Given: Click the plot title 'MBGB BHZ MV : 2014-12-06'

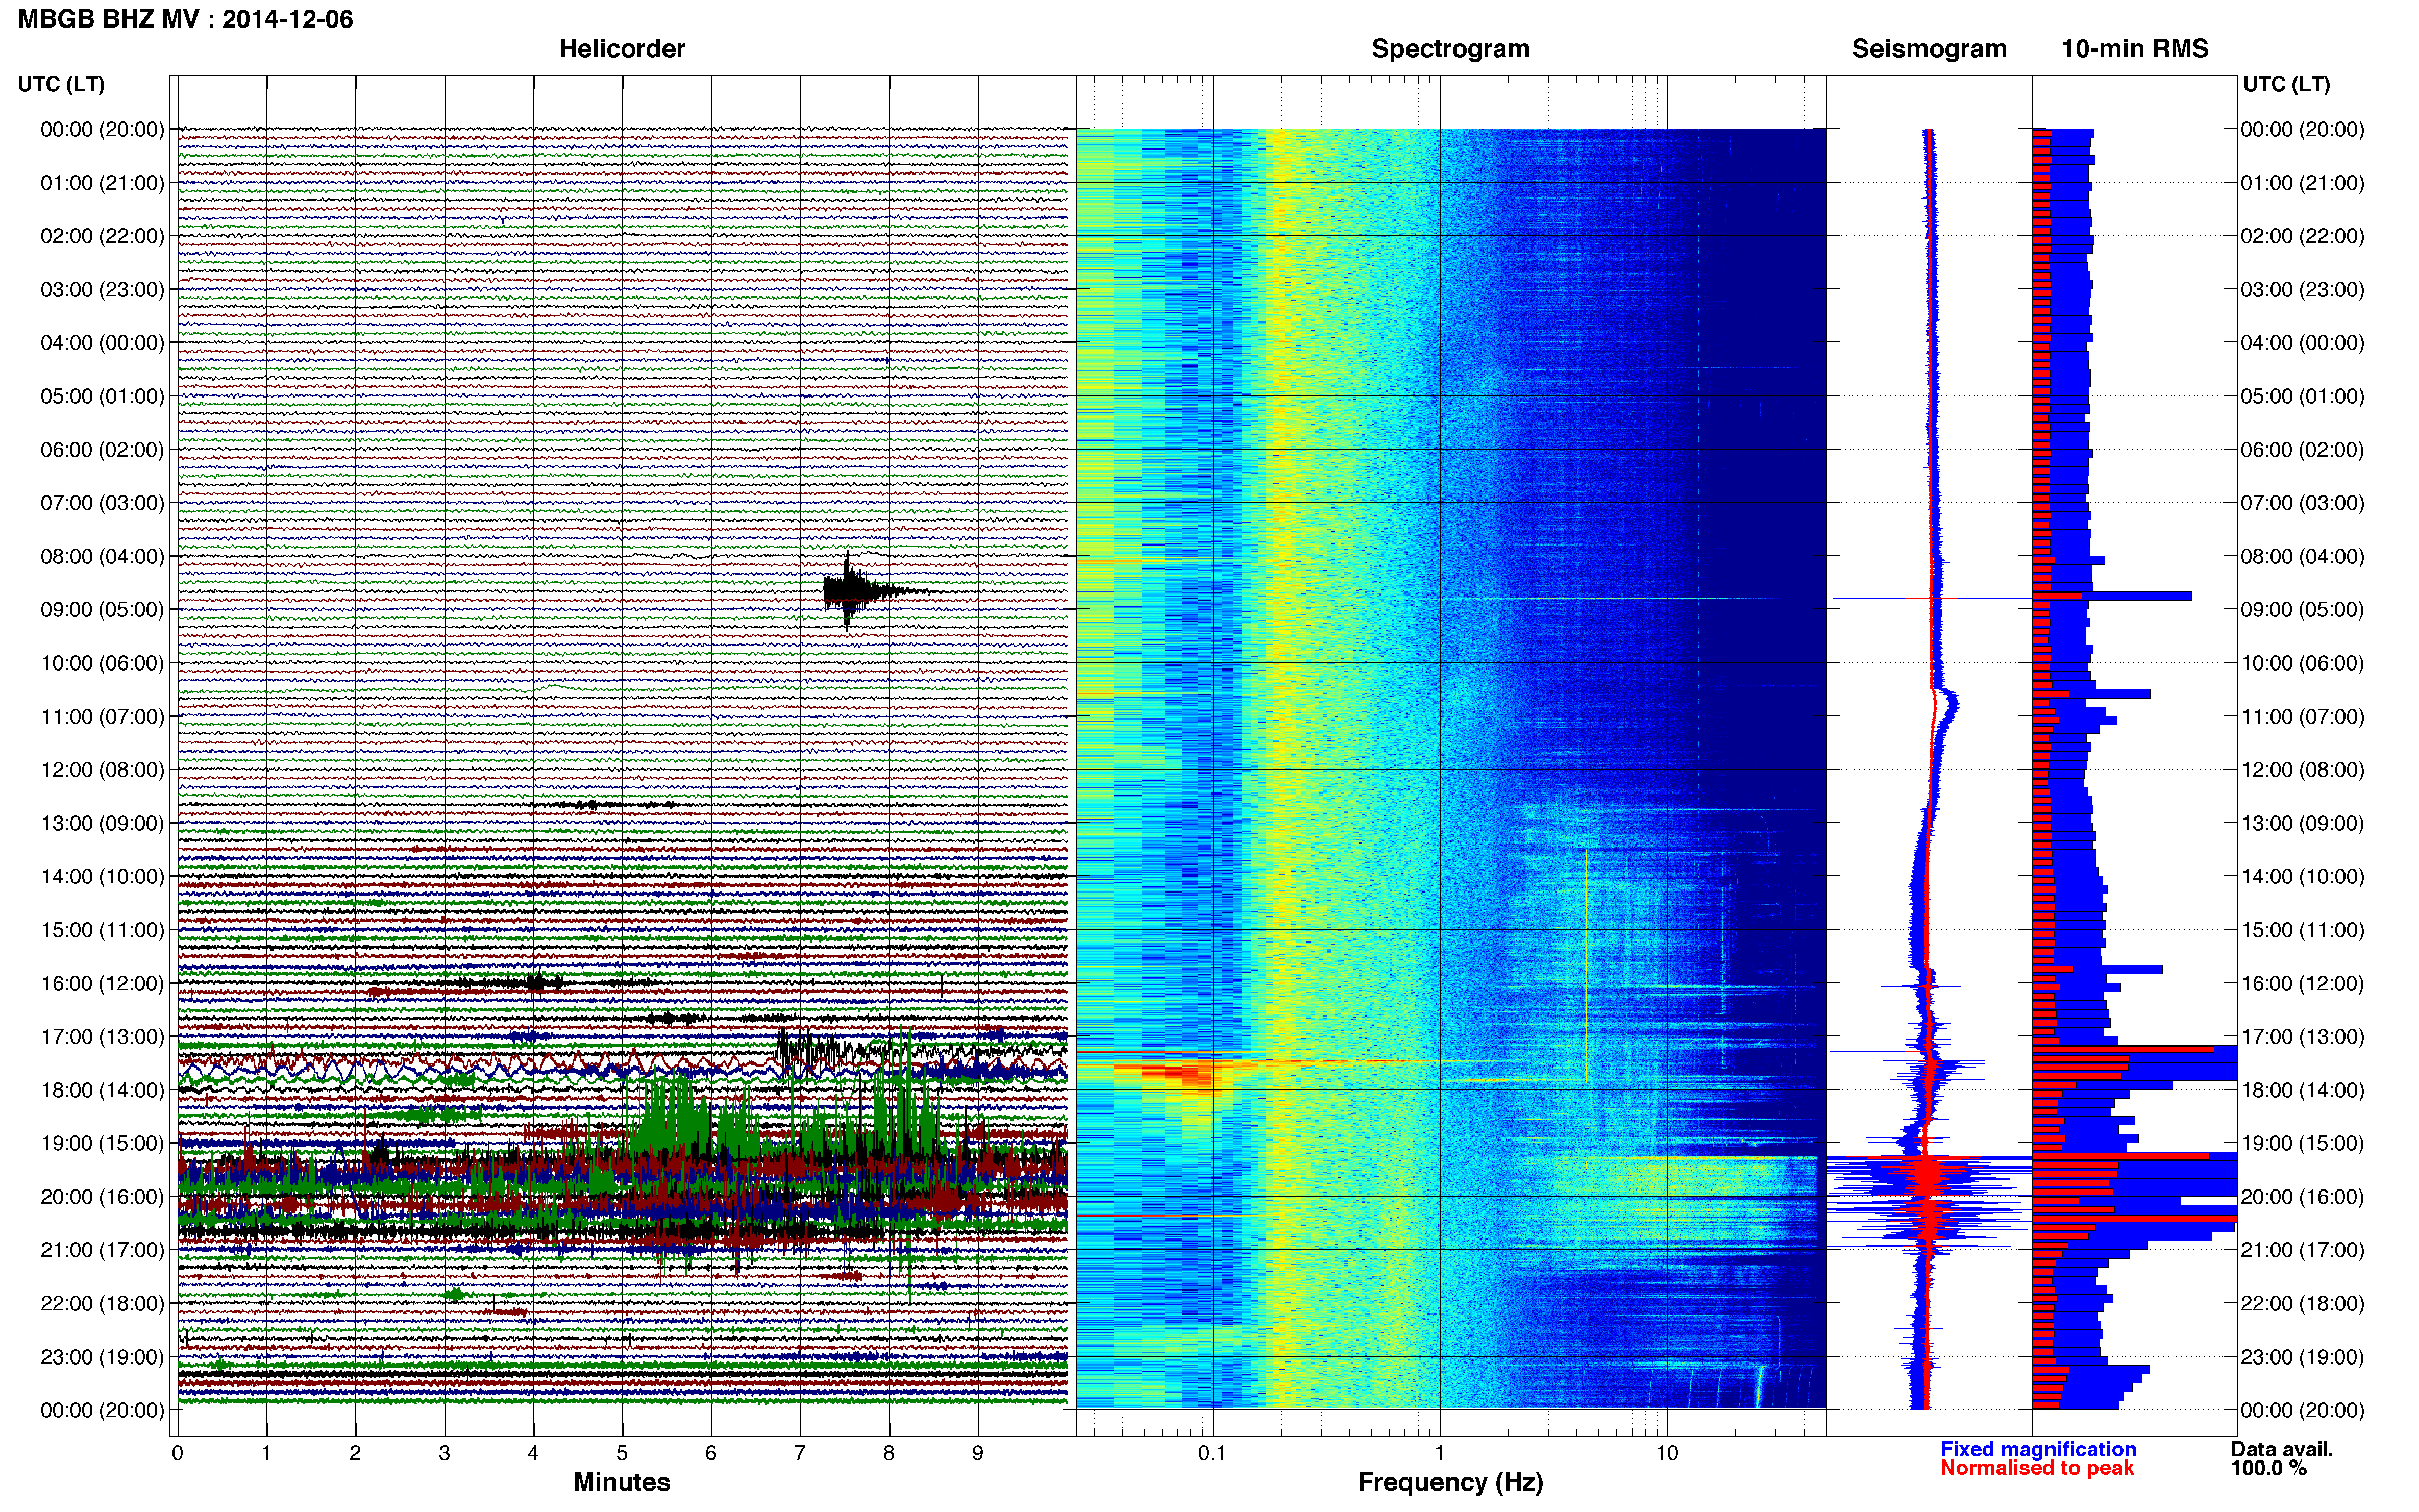Looking at the screenshot, I should pyautogui.click(x=186, y=19).
